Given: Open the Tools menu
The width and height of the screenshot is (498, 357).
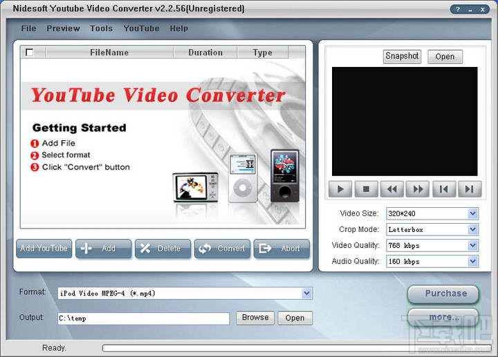Looking at the screenshot, I should tap(101, 28).
